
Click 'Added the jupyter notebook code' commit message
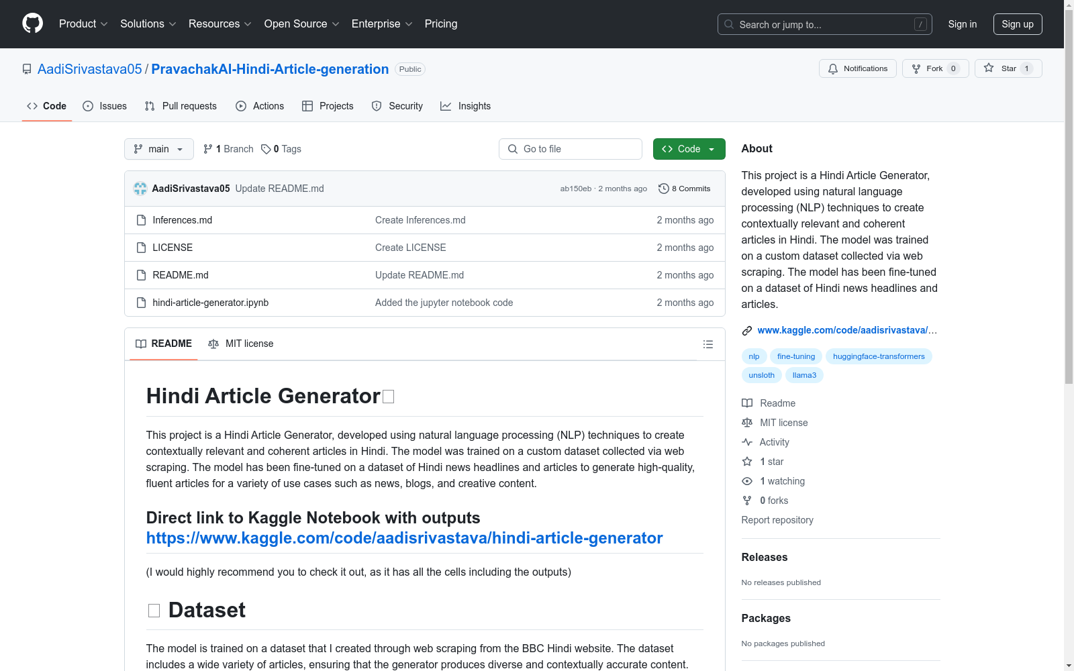[444, 303]
